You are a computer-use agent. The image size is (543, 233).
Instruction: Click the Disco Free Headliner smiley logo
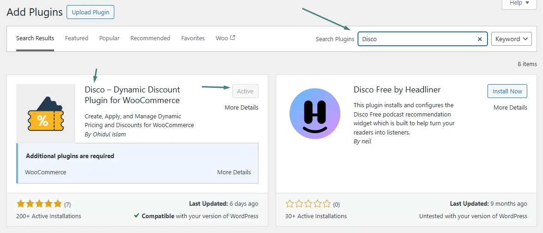tap(315, 114)
